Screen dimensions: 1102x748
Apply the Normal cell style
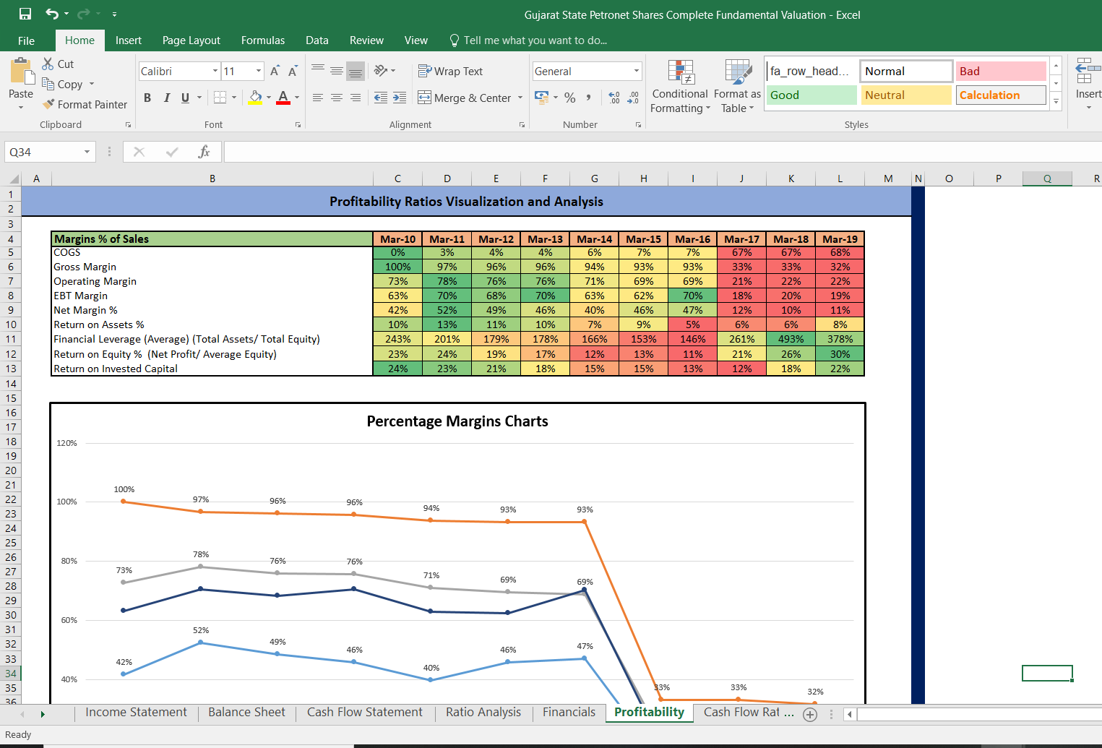(x=906, y=71)
